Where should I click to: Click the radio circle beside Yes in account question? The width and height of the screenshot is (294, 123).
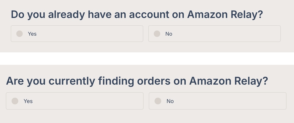click(x=20, y=34)
